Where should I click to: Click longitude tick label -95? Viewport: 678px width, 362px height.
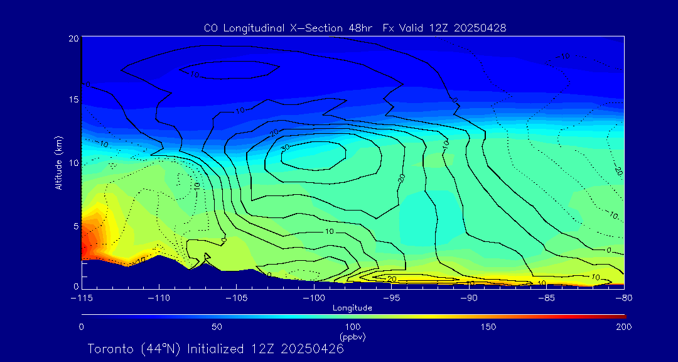(391, 298)
